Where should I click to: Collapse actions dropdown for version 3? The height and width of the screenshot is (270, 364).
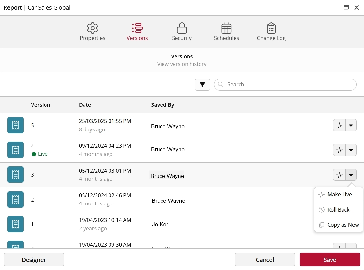pos(351,175)
